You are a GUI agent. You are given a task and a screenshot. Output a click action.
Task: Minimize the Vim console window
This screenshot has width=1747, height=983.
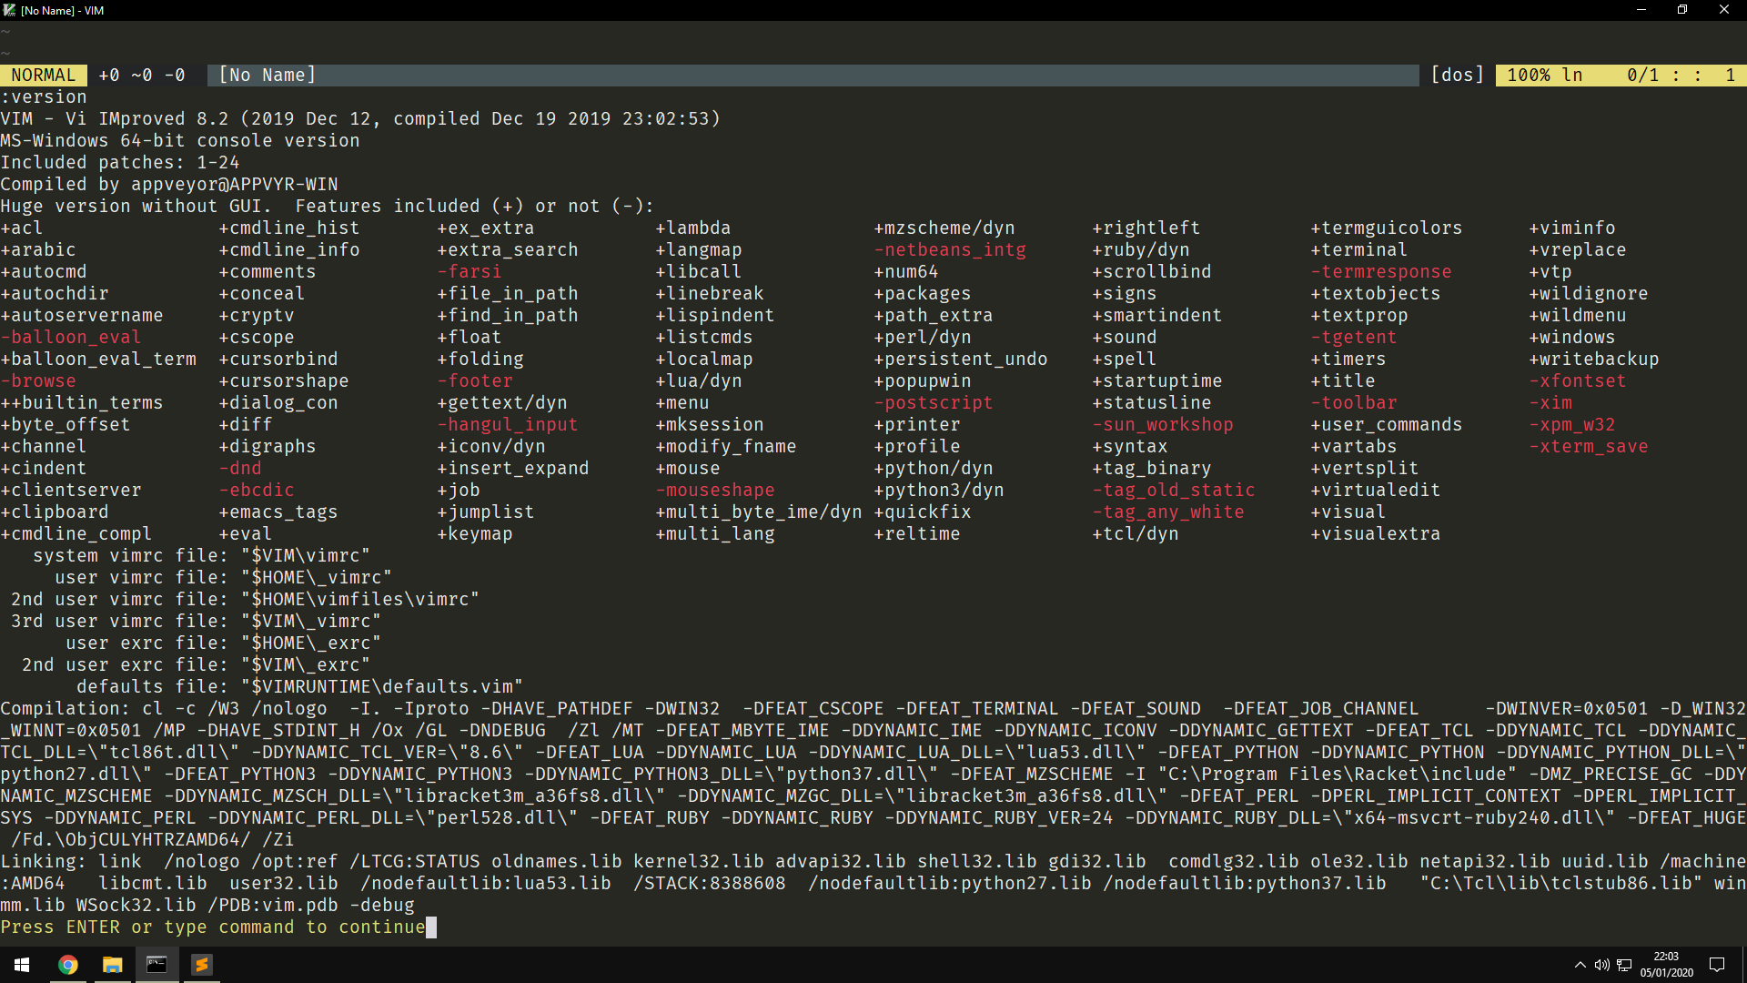pos(1641,10)
